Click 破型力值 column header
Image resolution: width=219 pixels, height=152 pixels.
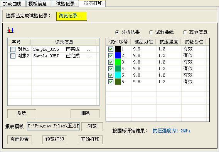point(143,42)
